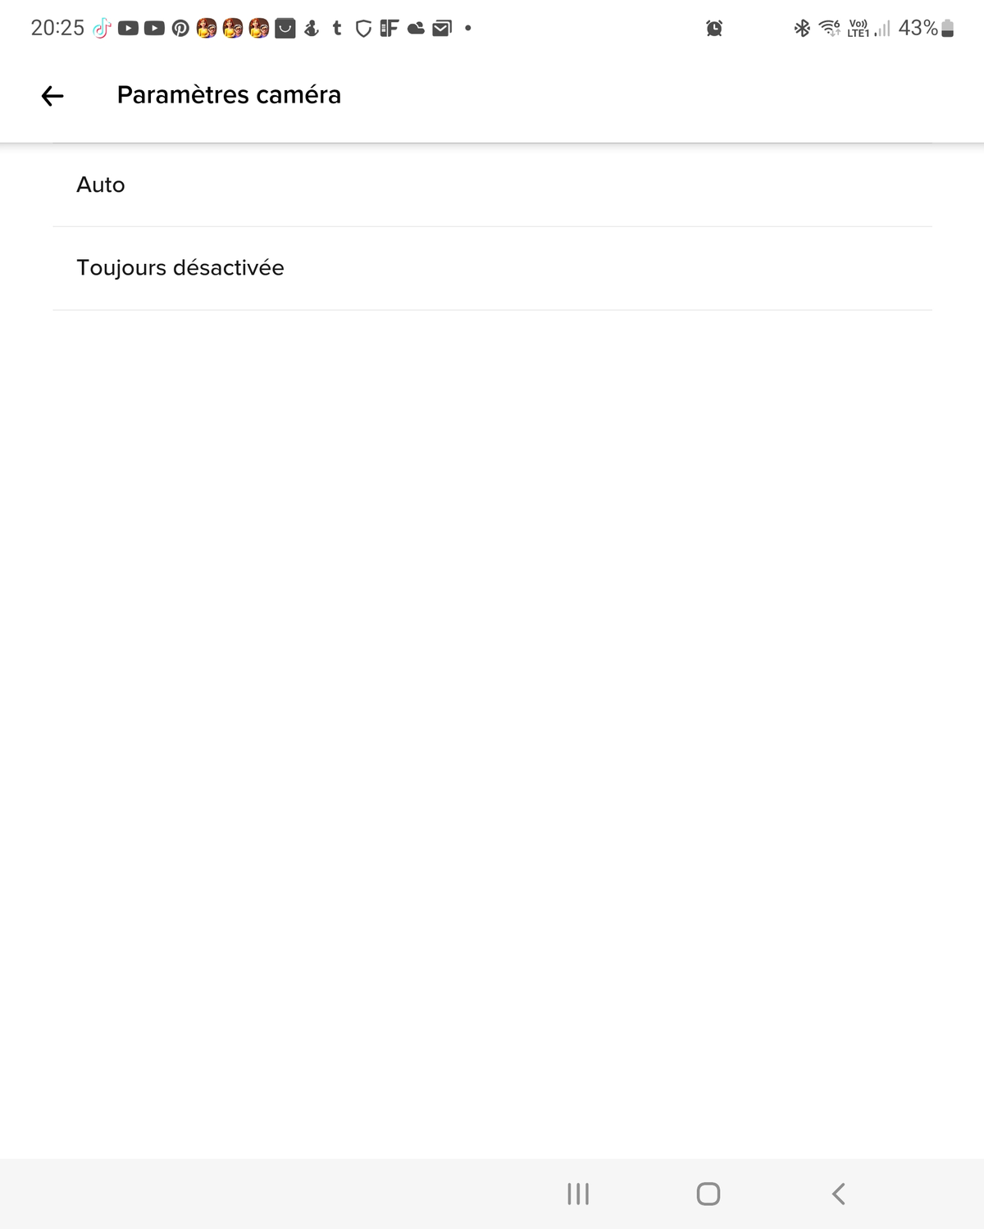Choose Toujours désactivée option
The width and height of the screenshot is (984, 1229).
(x=492, y=268)
